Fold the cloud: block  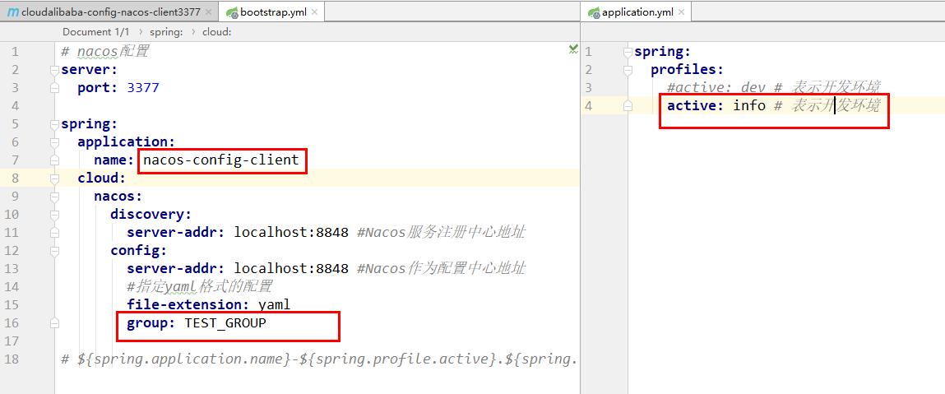[x=55, y=179]
